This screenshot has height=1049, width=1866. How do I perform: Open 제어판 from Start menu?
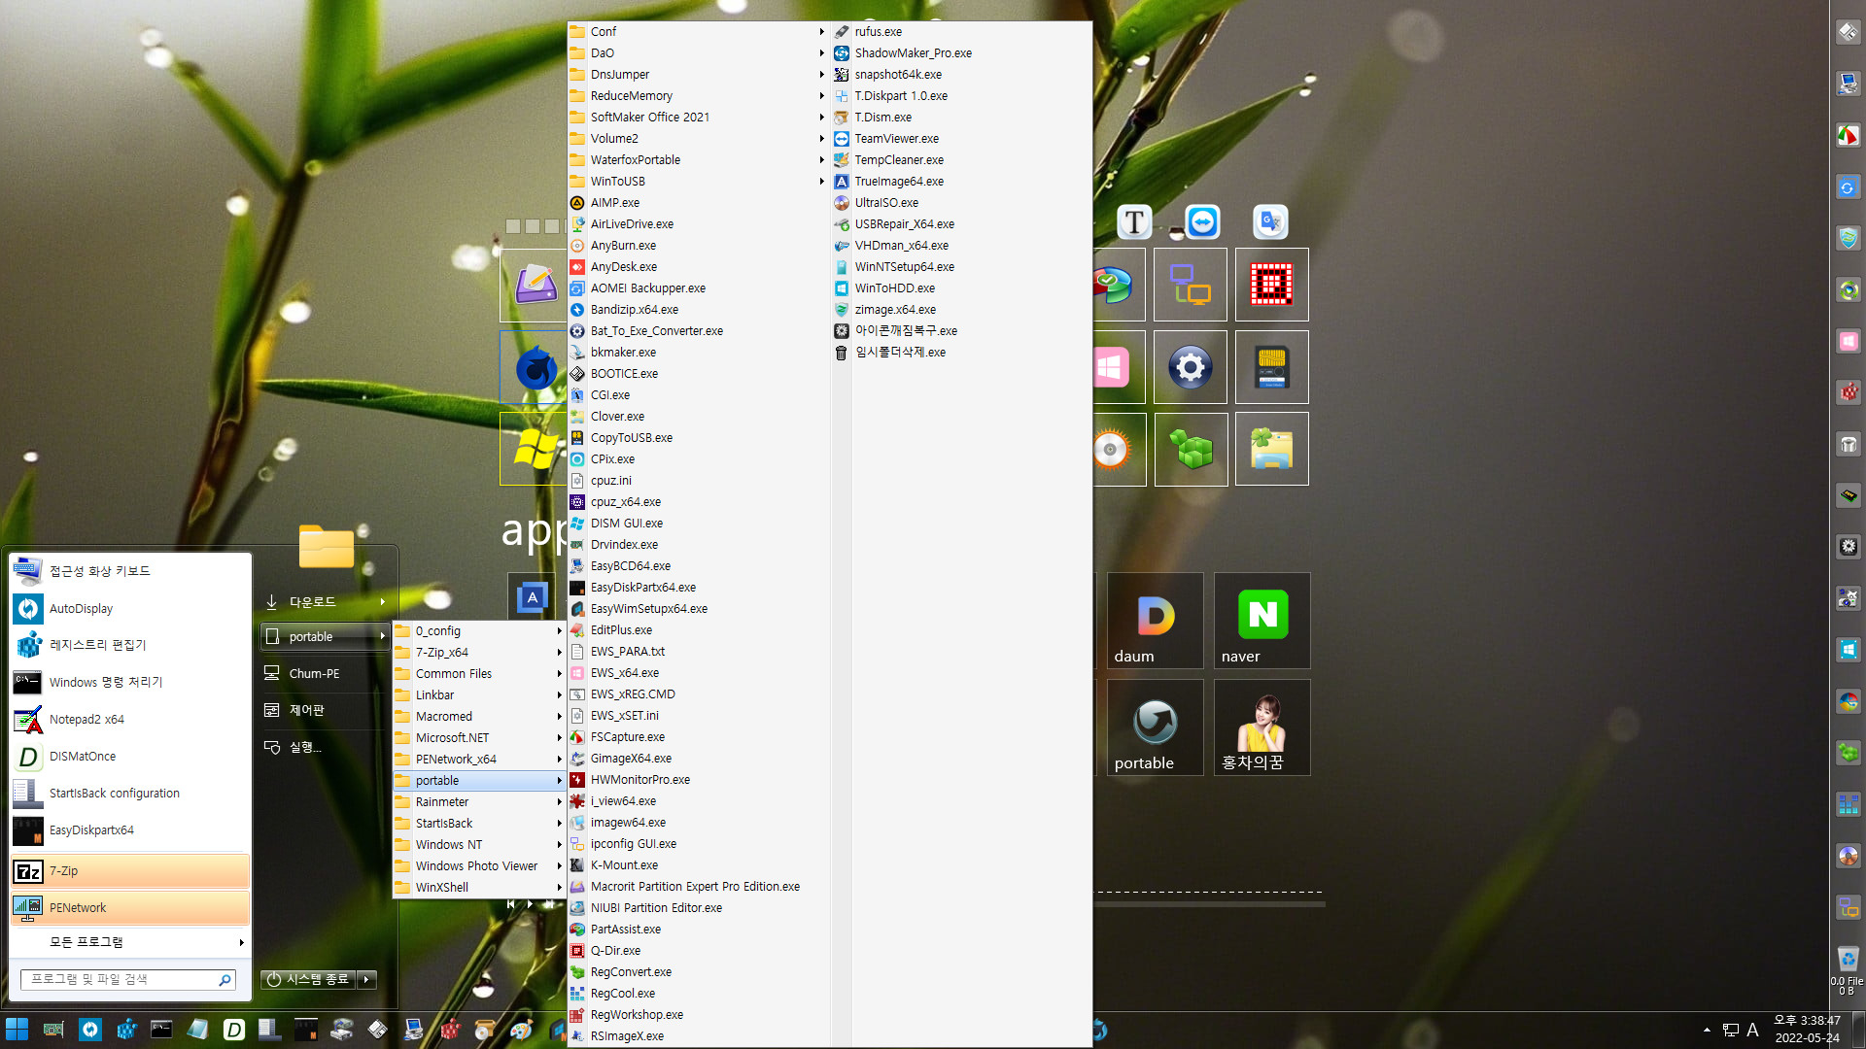coord(325,710)
